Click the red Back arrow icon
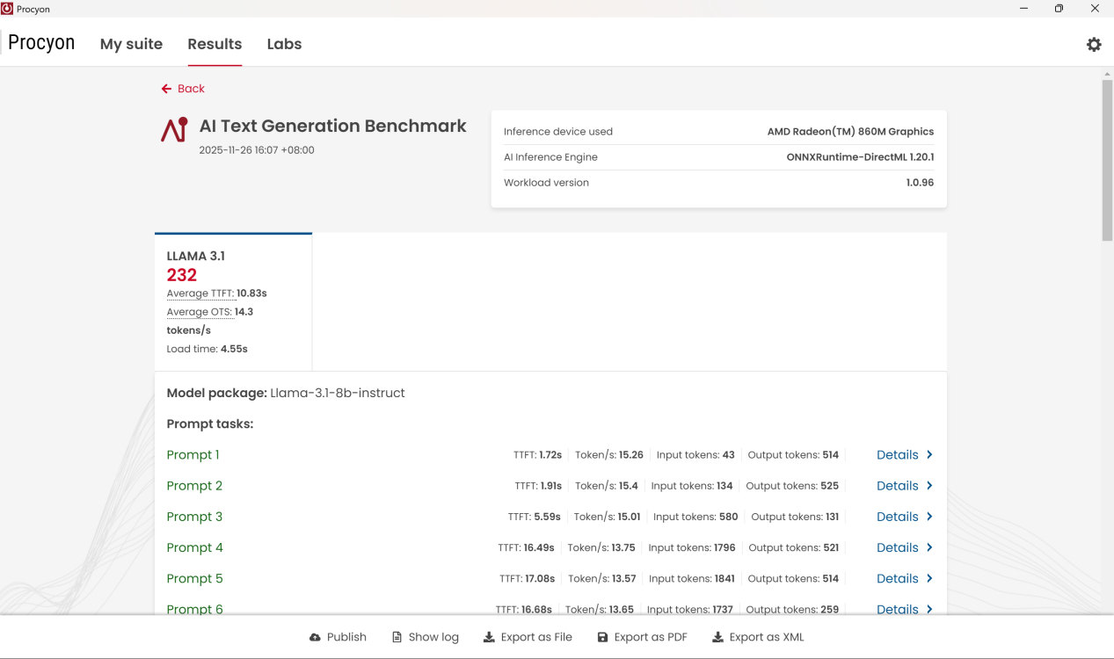1114x659 pixels. [166, 89]
